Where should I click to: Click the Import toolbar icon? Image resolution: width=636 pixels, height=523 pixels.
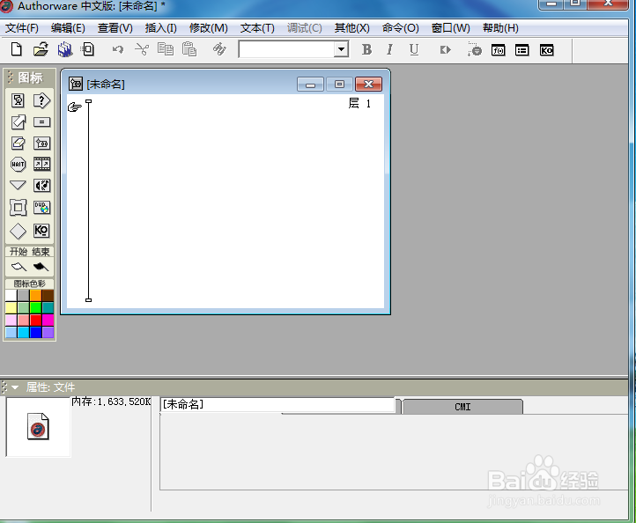tap(87, 49)
